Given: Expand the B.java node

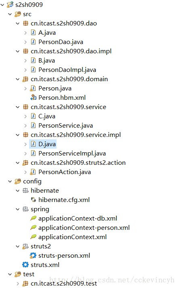Looking at the screenshot, I should (x=25, y=61).
